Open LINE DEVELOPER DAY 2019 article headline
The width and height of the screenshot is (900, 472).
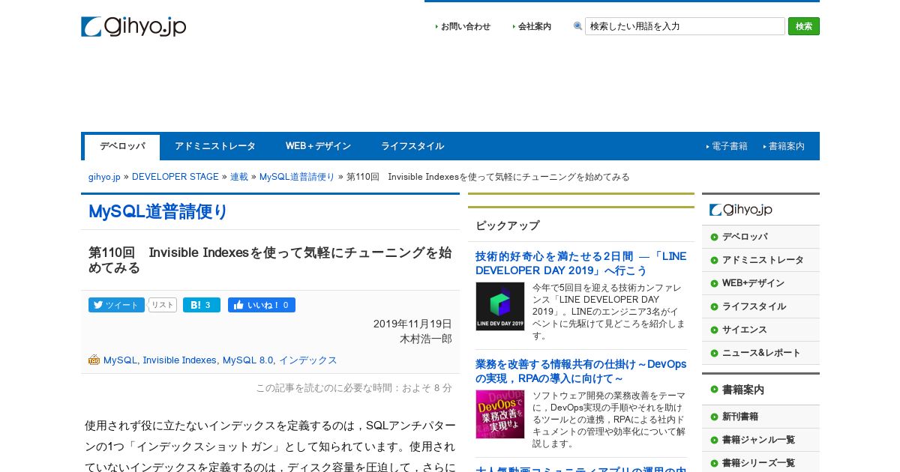pyautogui.click(x=581, y=263)
